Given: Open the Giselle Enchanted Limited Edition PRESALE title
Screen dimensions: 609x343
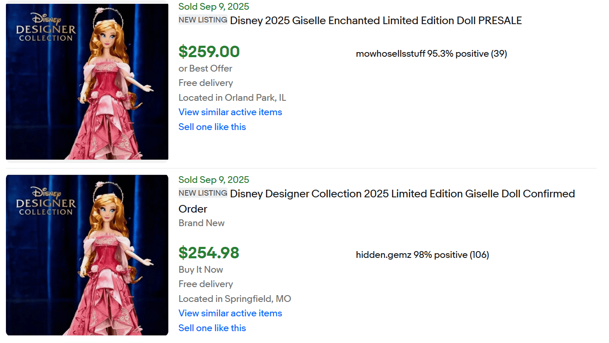Looking at the screenshot, I should [x=376, y=20].
